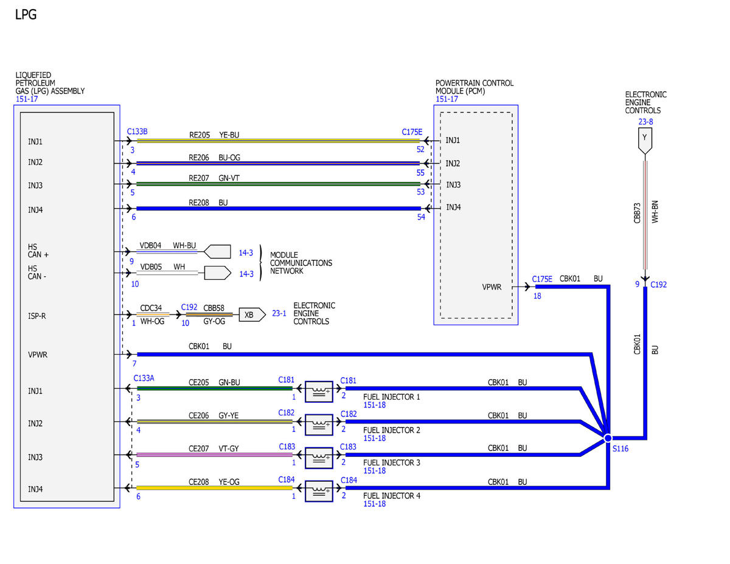Click the CE207 VT-GY violet wire
730x564 pixels.
(214, 454)
